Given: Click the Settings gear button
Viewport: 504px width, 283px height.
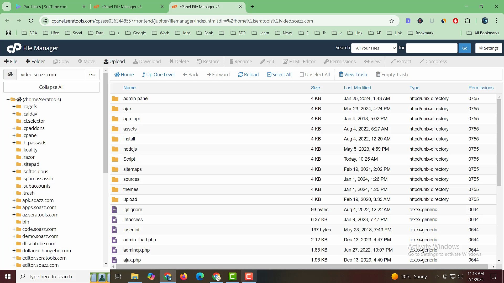Looking at the screenshot, I should click(x=489, y=48).
